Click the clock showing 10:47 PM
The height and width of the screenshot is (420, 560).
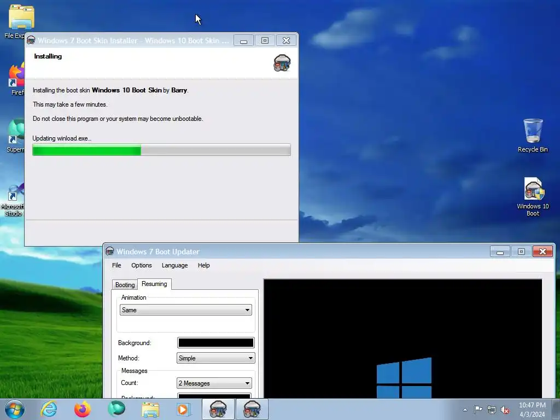(532, 410)
